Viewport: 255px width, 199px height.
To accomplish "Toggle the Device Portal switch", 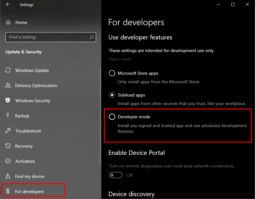I will (x=116, y=175).
